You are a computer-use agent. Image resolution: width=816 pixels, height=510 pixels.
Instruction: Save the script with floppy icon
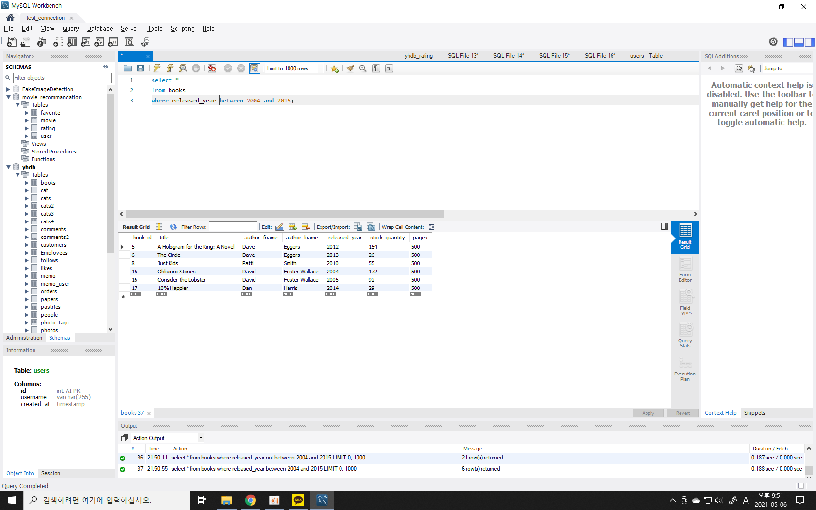click(140, 68)
